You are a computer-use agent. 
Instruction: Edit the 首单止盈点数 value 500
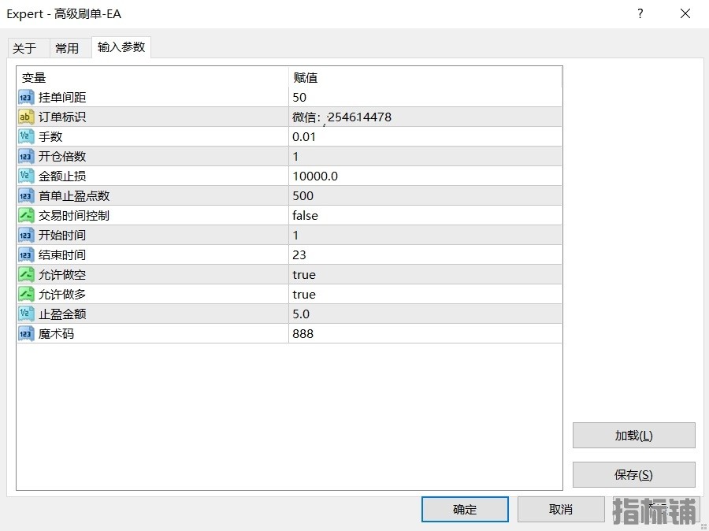point(425,196)
